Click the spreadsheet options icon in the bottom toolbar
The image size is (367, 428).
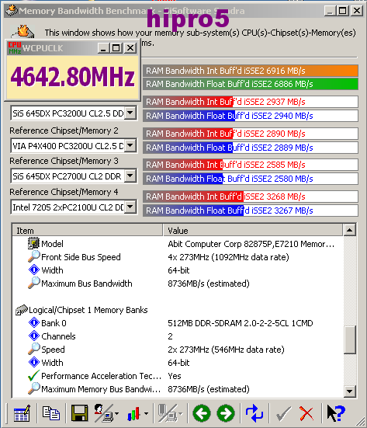click(x=22, y=413)
